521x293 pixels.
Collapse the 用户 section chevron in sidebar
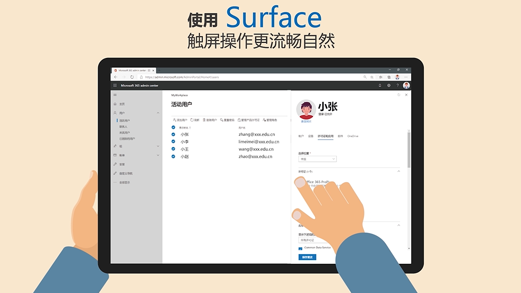click(x=158, y=113)
